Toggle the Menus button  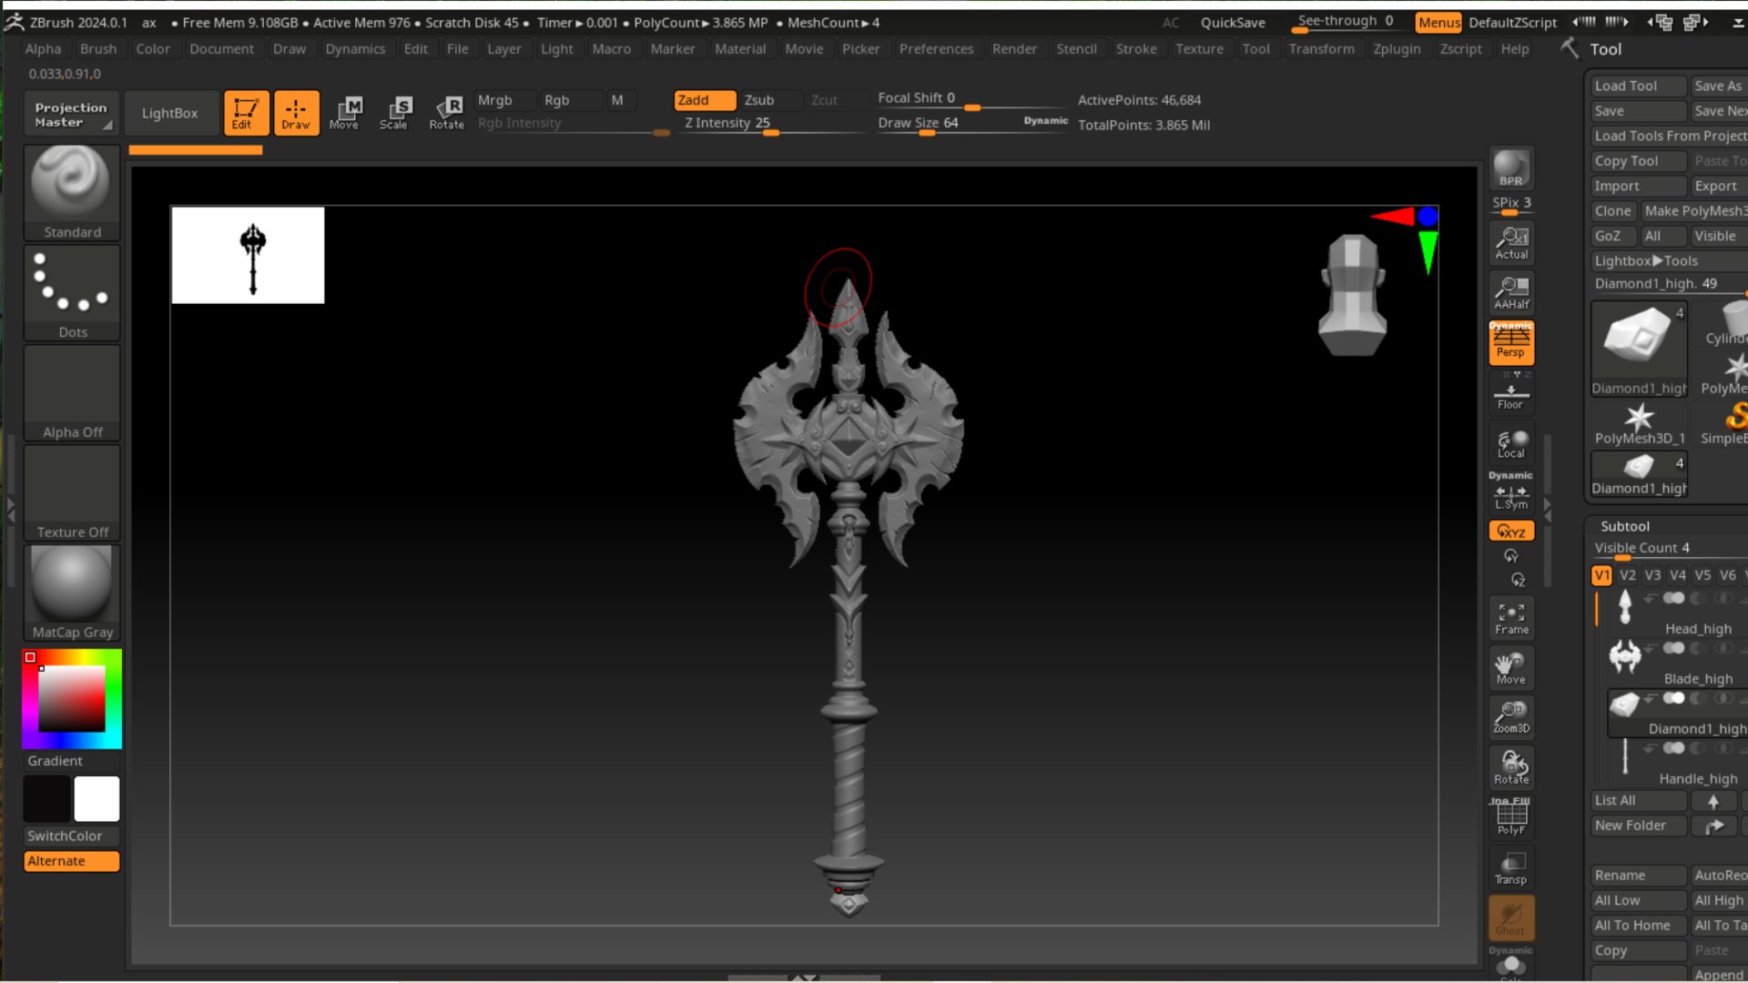coord(1438,23)
